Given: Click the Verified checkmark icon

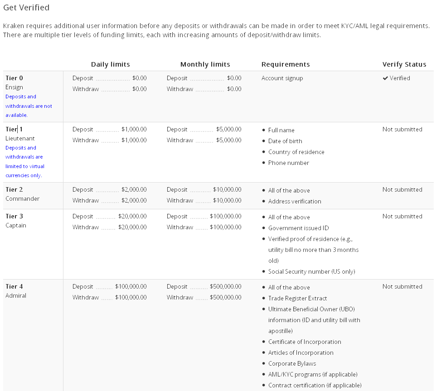Looking at the screenshot, I should [385, 78].
